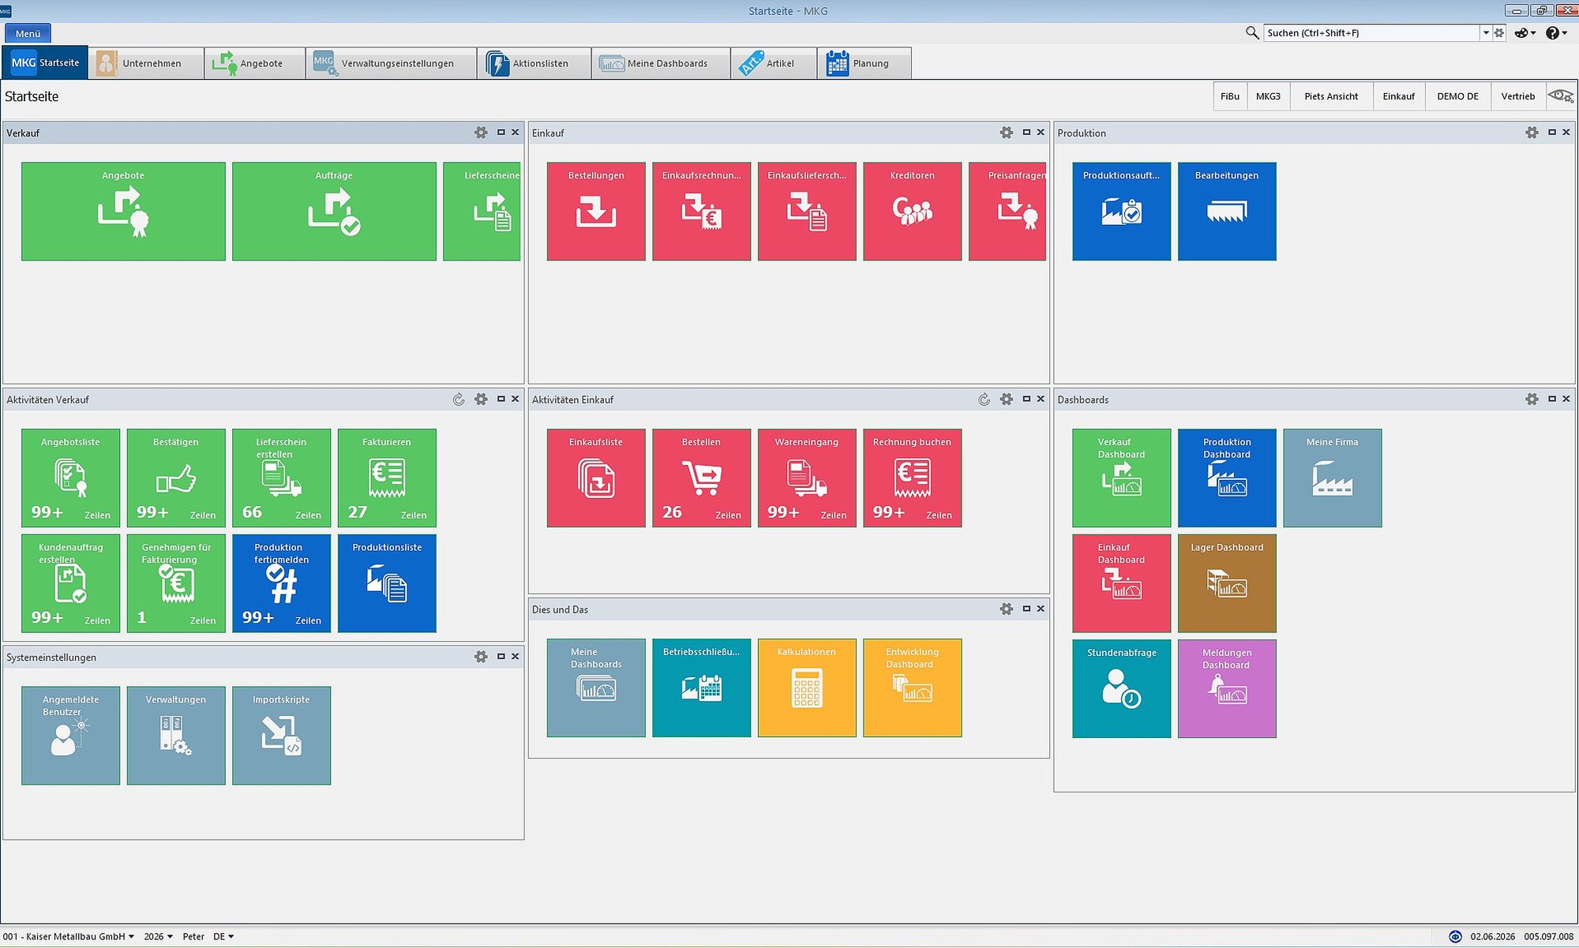Open the Importskripte tile
Screen dimensions: 1579x948
(281, 735)
